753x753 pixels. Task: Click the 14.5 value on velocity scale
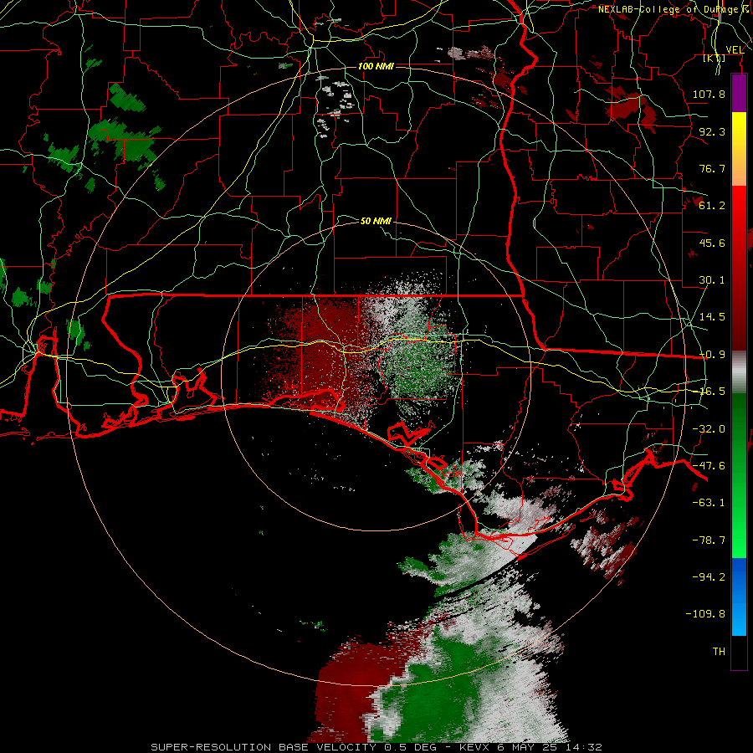pyautogui.click(x=712, y=316)
